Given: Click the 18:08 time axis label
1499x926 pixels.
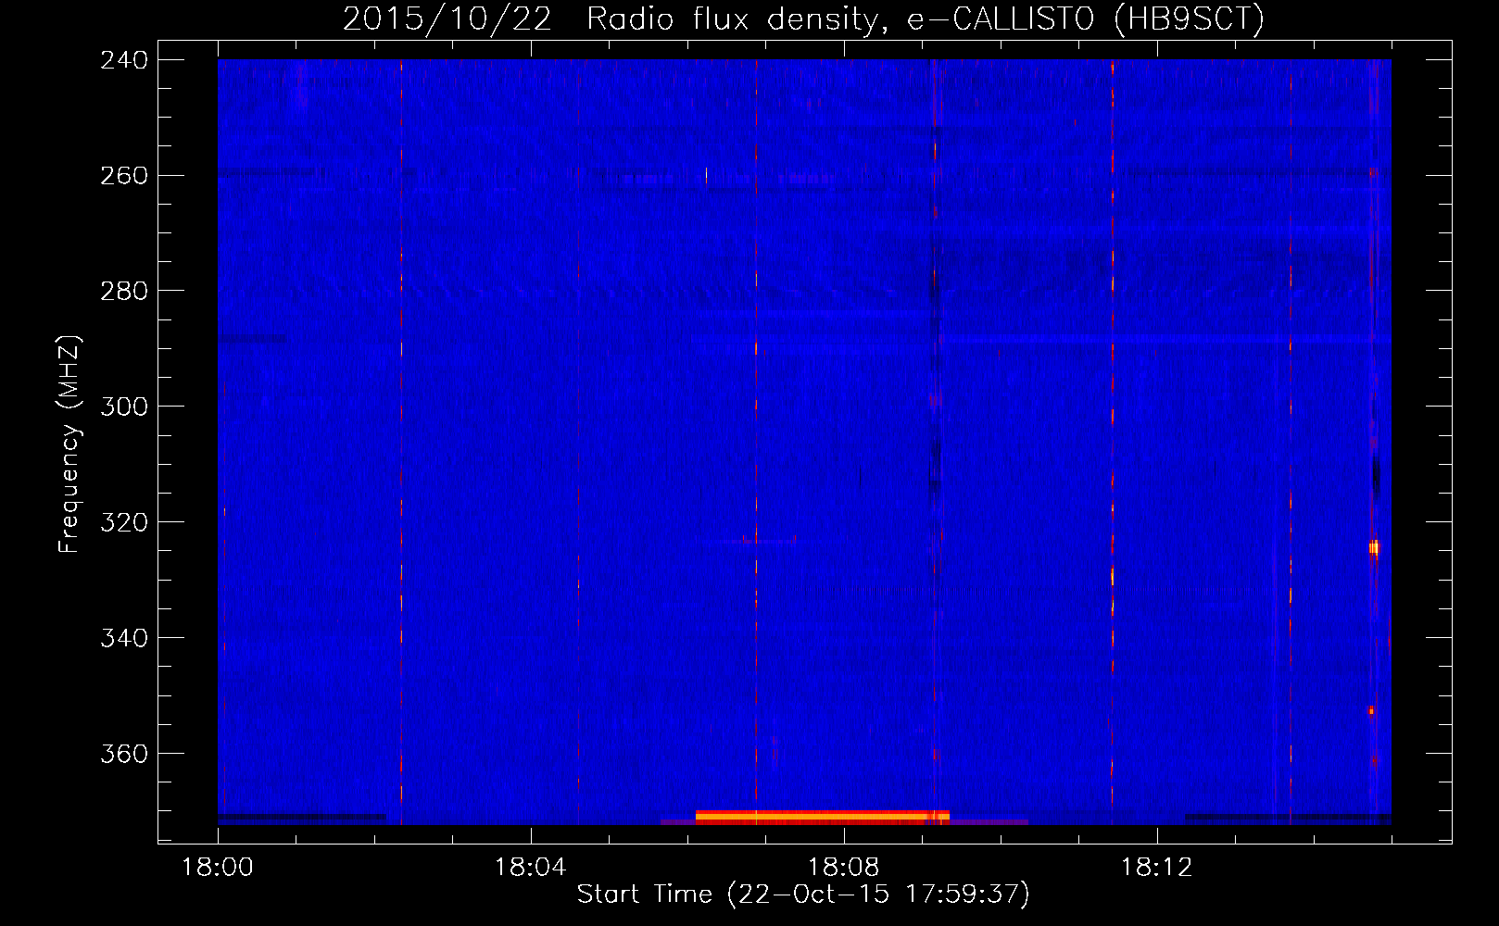Looking at the screenshot, I should [843, 868].
